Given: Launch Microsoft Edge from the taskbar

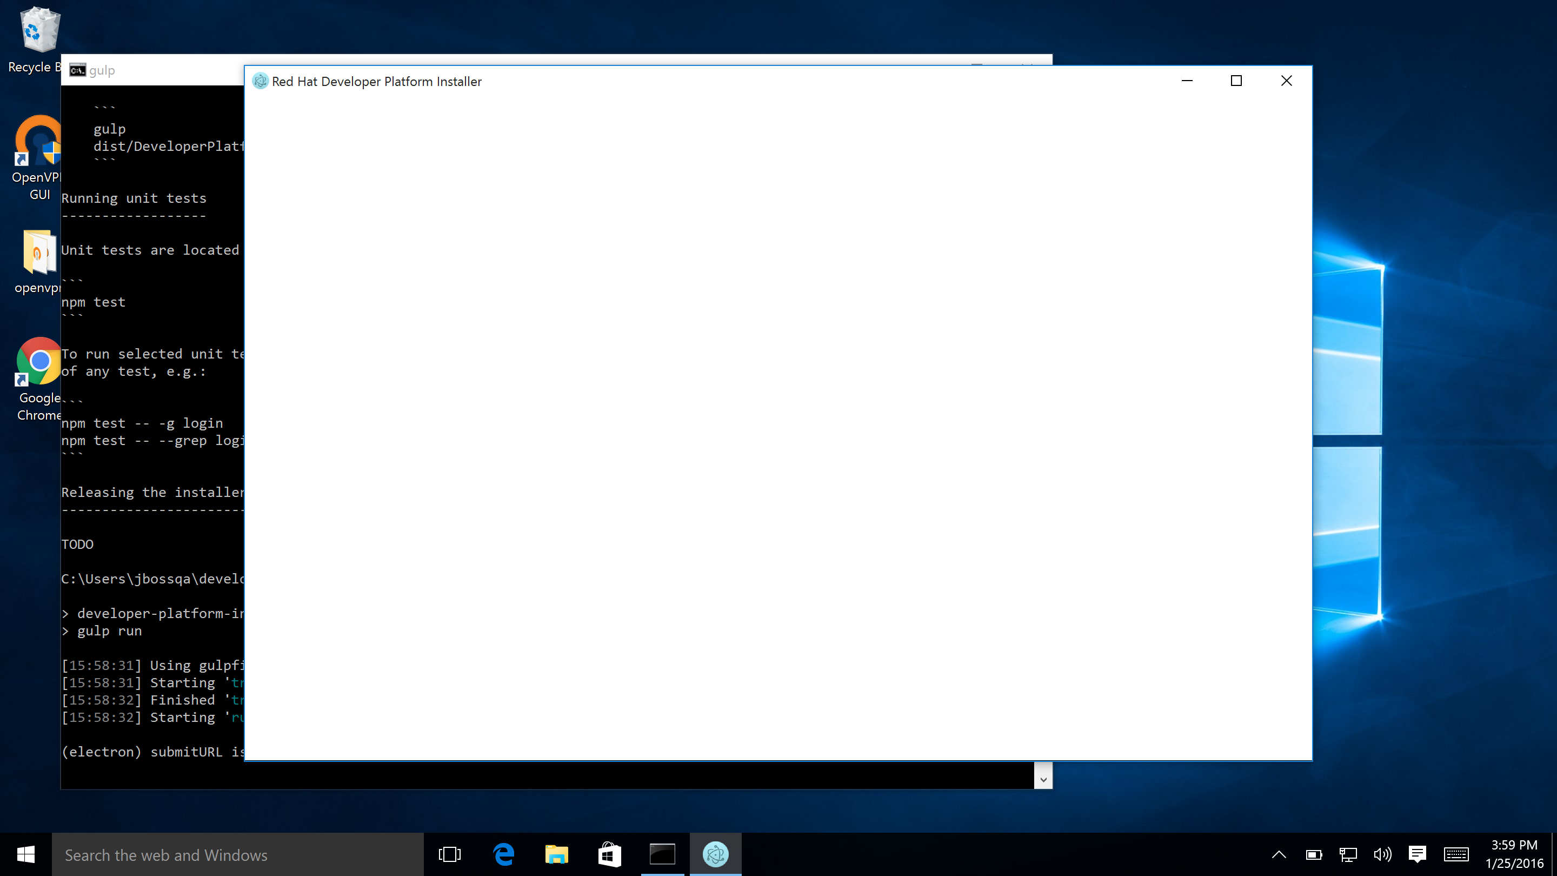Looking at the screenshot, I should pos(503,854).
